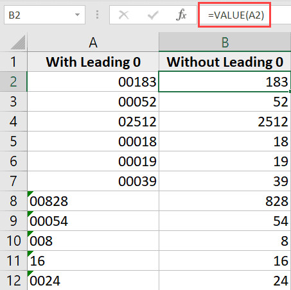The width and height of the screenshot is (291, 290).
Task: Select cell B2 showing 183
Action: (225, 81)
